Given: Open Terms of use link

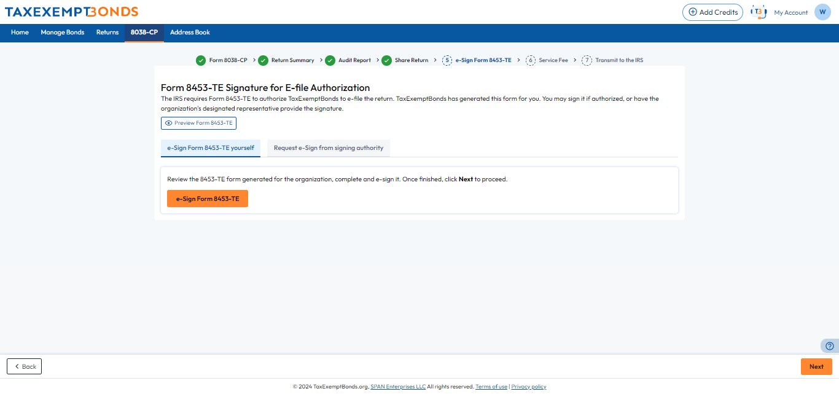Looking at the screenshot, I should click(491, 387).
